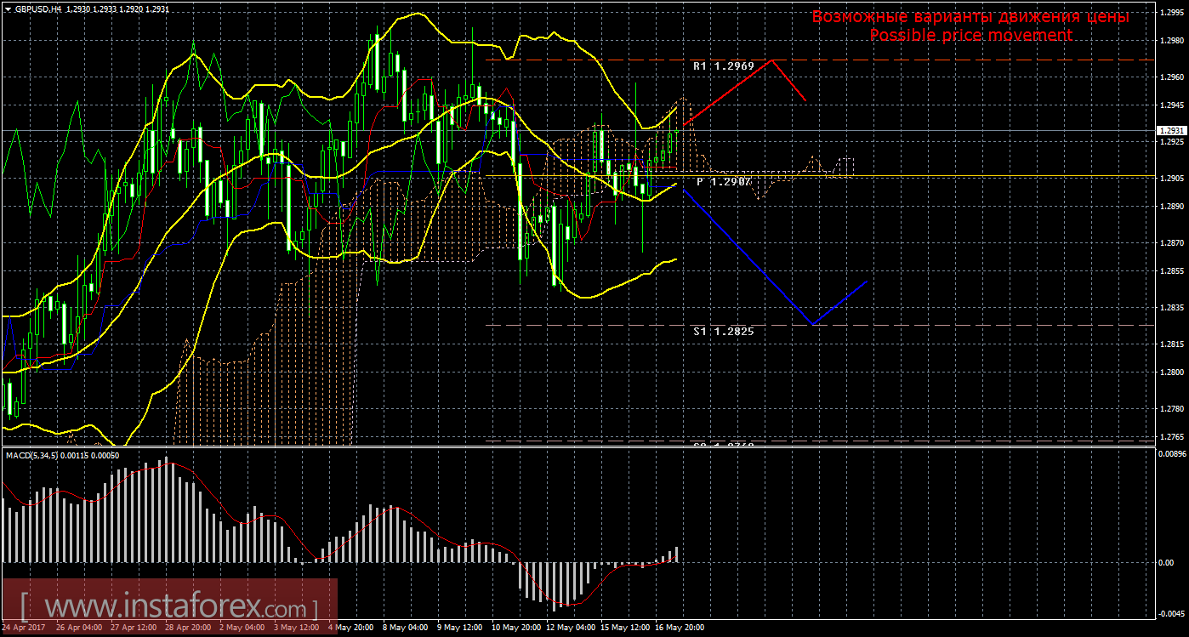Click the www.instaforex.com watermark link
1189x637 pixels.
[x=168, y=608]
